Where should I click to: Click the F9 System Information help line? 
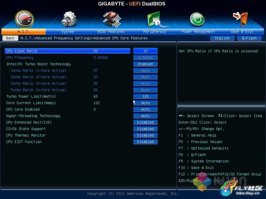(x=204, y=161)
